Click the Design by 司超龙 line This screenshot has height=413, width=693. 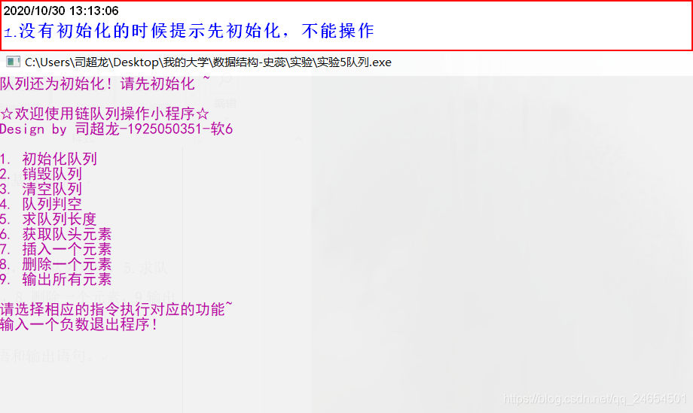pos(116,129)
